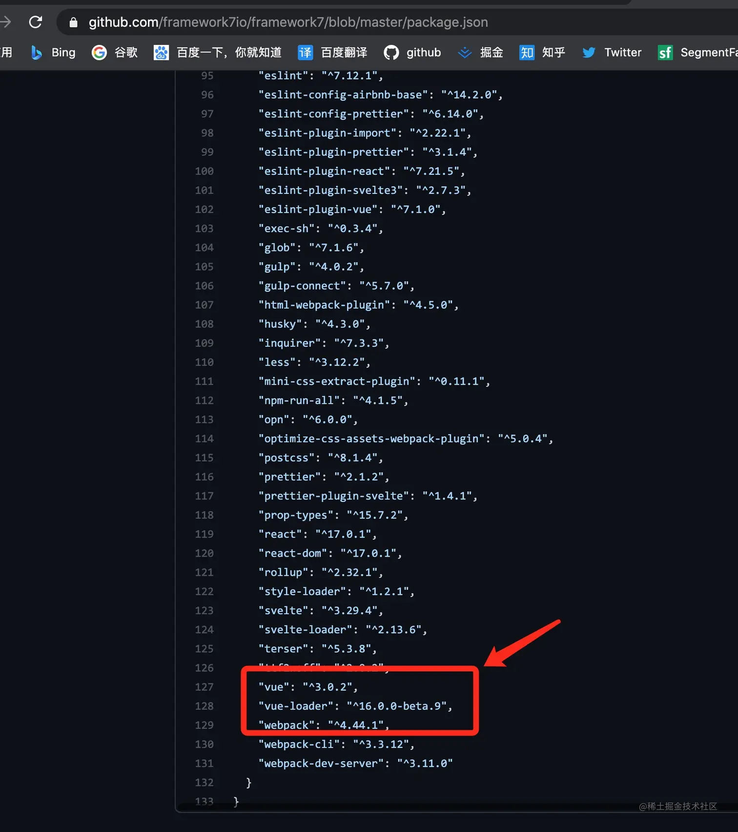Click the forward navigation arrow

point(6,22)
